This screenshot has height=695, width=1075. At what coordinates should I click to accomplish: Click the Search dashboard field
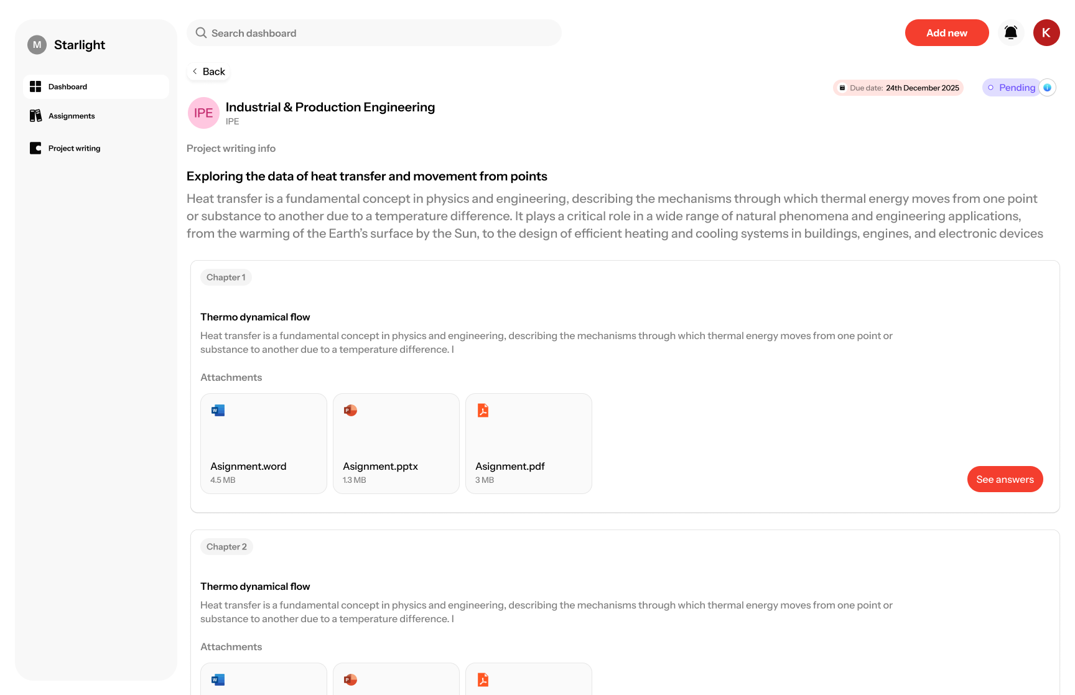374,33
